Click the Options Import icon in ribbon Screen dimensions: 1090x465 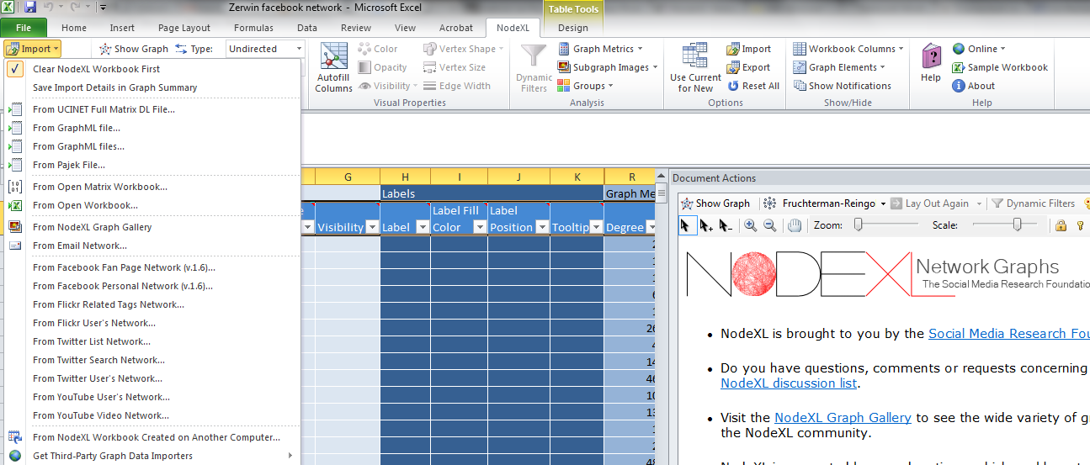click(x=748, y=49)
